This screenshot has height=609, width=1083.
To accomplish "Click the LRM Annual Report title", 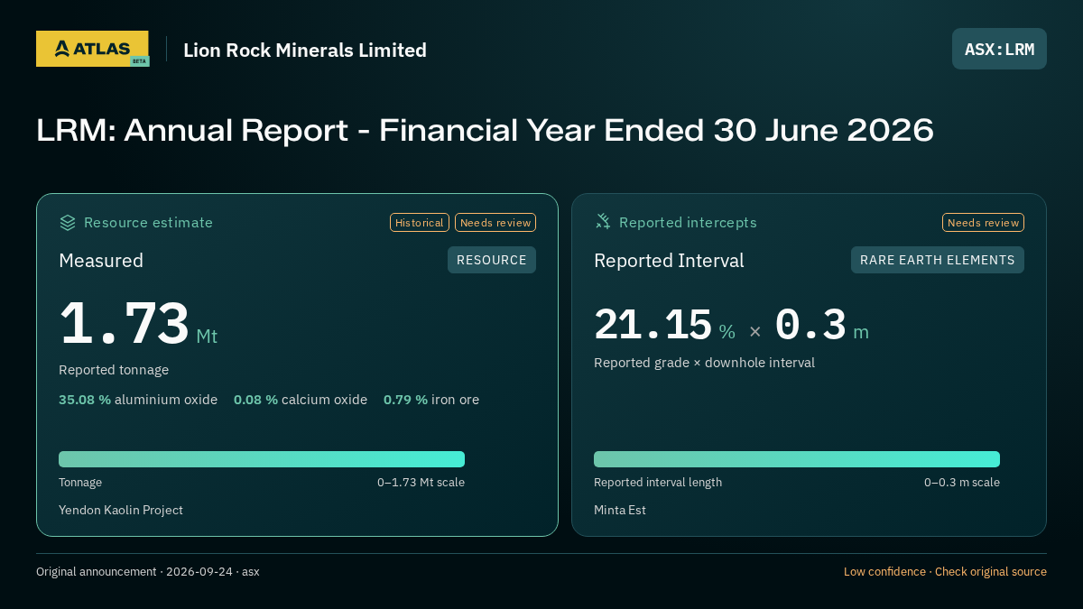I will 485,131.
